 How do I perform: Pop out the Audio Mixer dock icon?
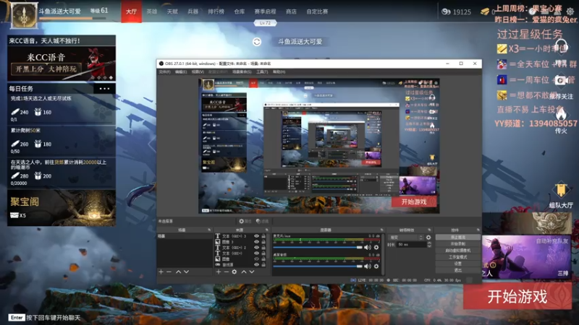point(382,230)
